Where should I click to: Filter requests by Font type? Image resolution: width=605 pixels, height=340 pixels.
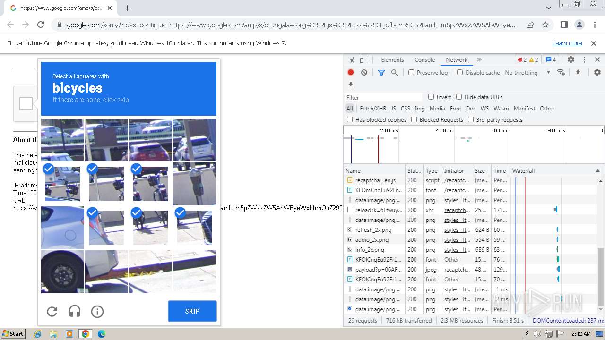click(x=456, y=109)
